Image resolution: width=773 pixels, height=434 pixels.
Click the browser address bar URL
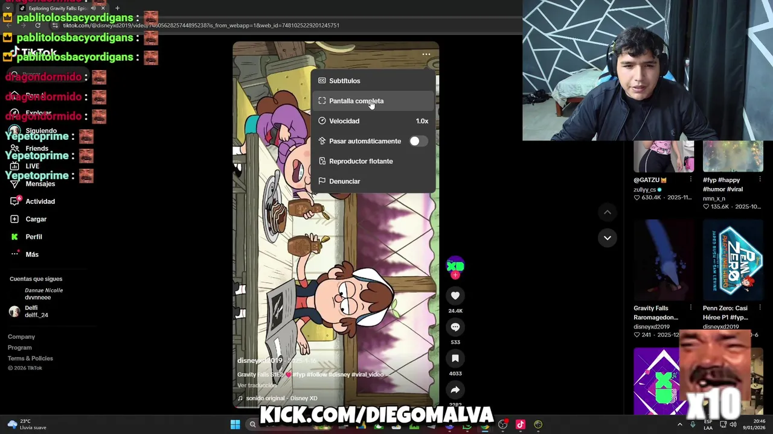201,25
